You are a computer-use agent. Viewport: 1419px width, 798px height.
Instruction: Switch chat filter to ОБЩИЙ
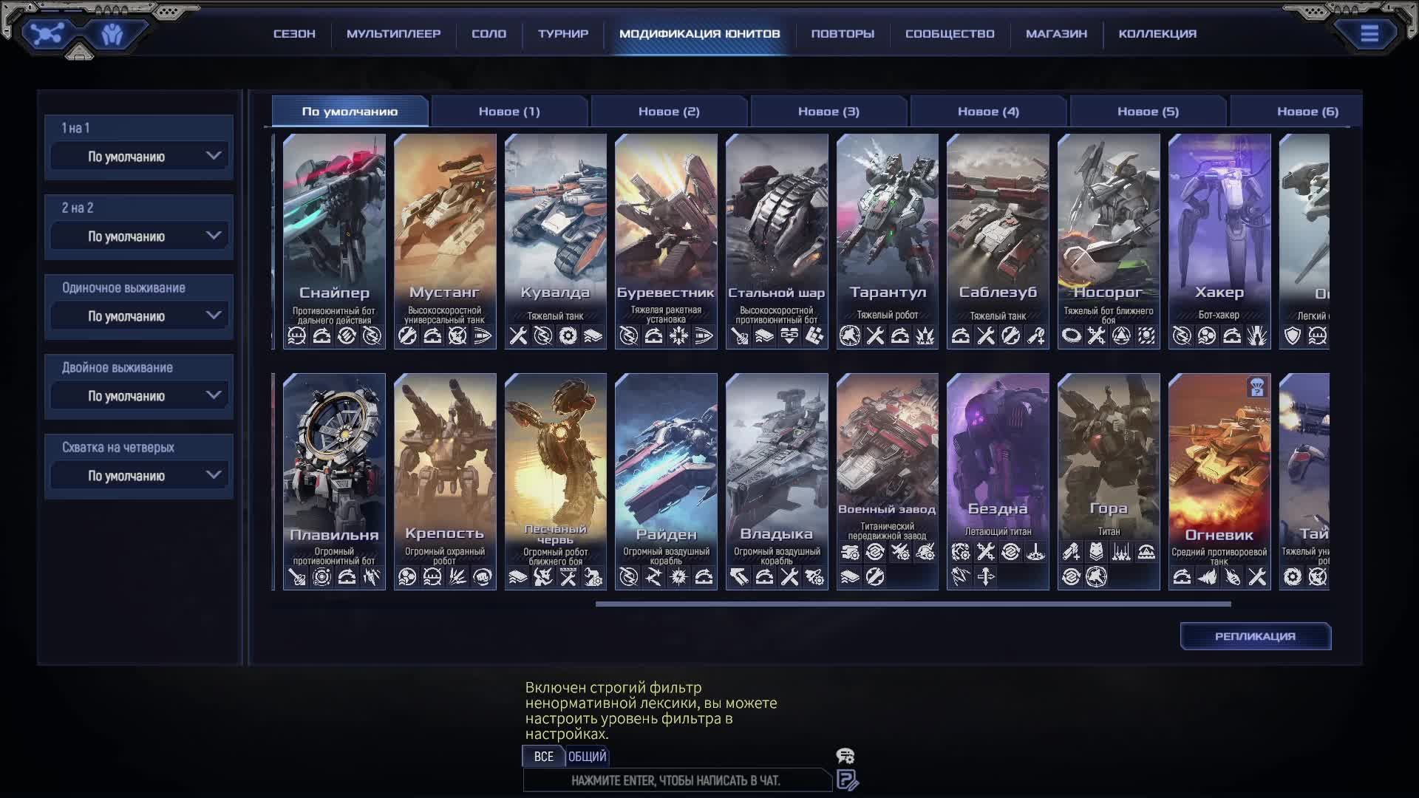587,757
